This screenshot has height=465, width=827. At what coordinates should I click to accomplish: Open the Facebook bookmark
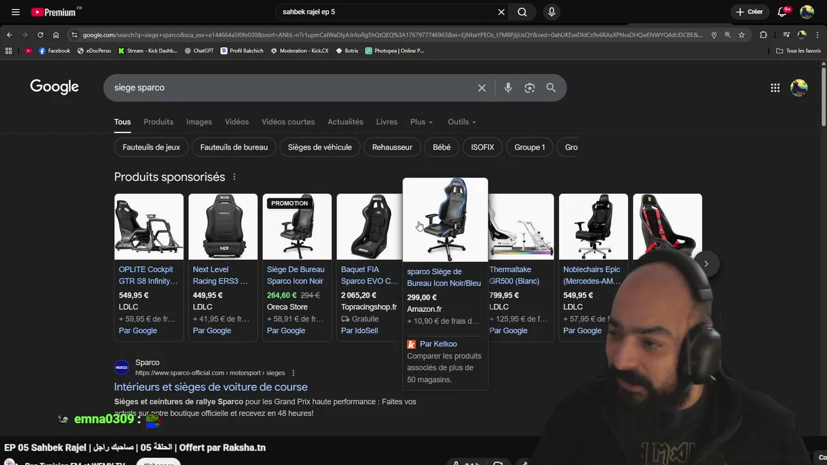(54, 50)
